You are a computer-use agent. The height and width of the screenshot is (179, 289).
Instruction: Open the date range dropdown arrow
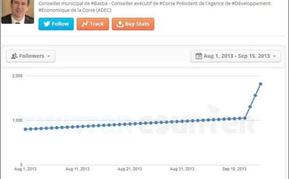[275, 56]
